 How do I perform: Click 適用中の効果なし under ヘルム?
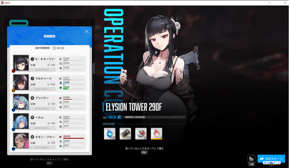[42, 128]
